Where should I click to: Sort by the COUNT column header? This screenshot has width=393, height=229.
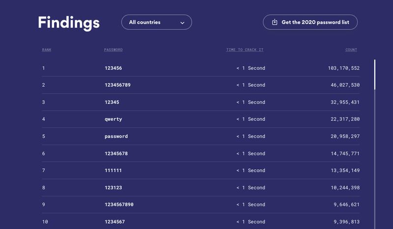tap(351, 50)
